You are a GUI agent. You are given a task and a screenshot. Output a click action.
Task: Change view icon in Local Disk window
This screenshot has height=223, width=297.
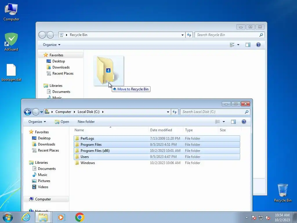[x=218, y=122]
